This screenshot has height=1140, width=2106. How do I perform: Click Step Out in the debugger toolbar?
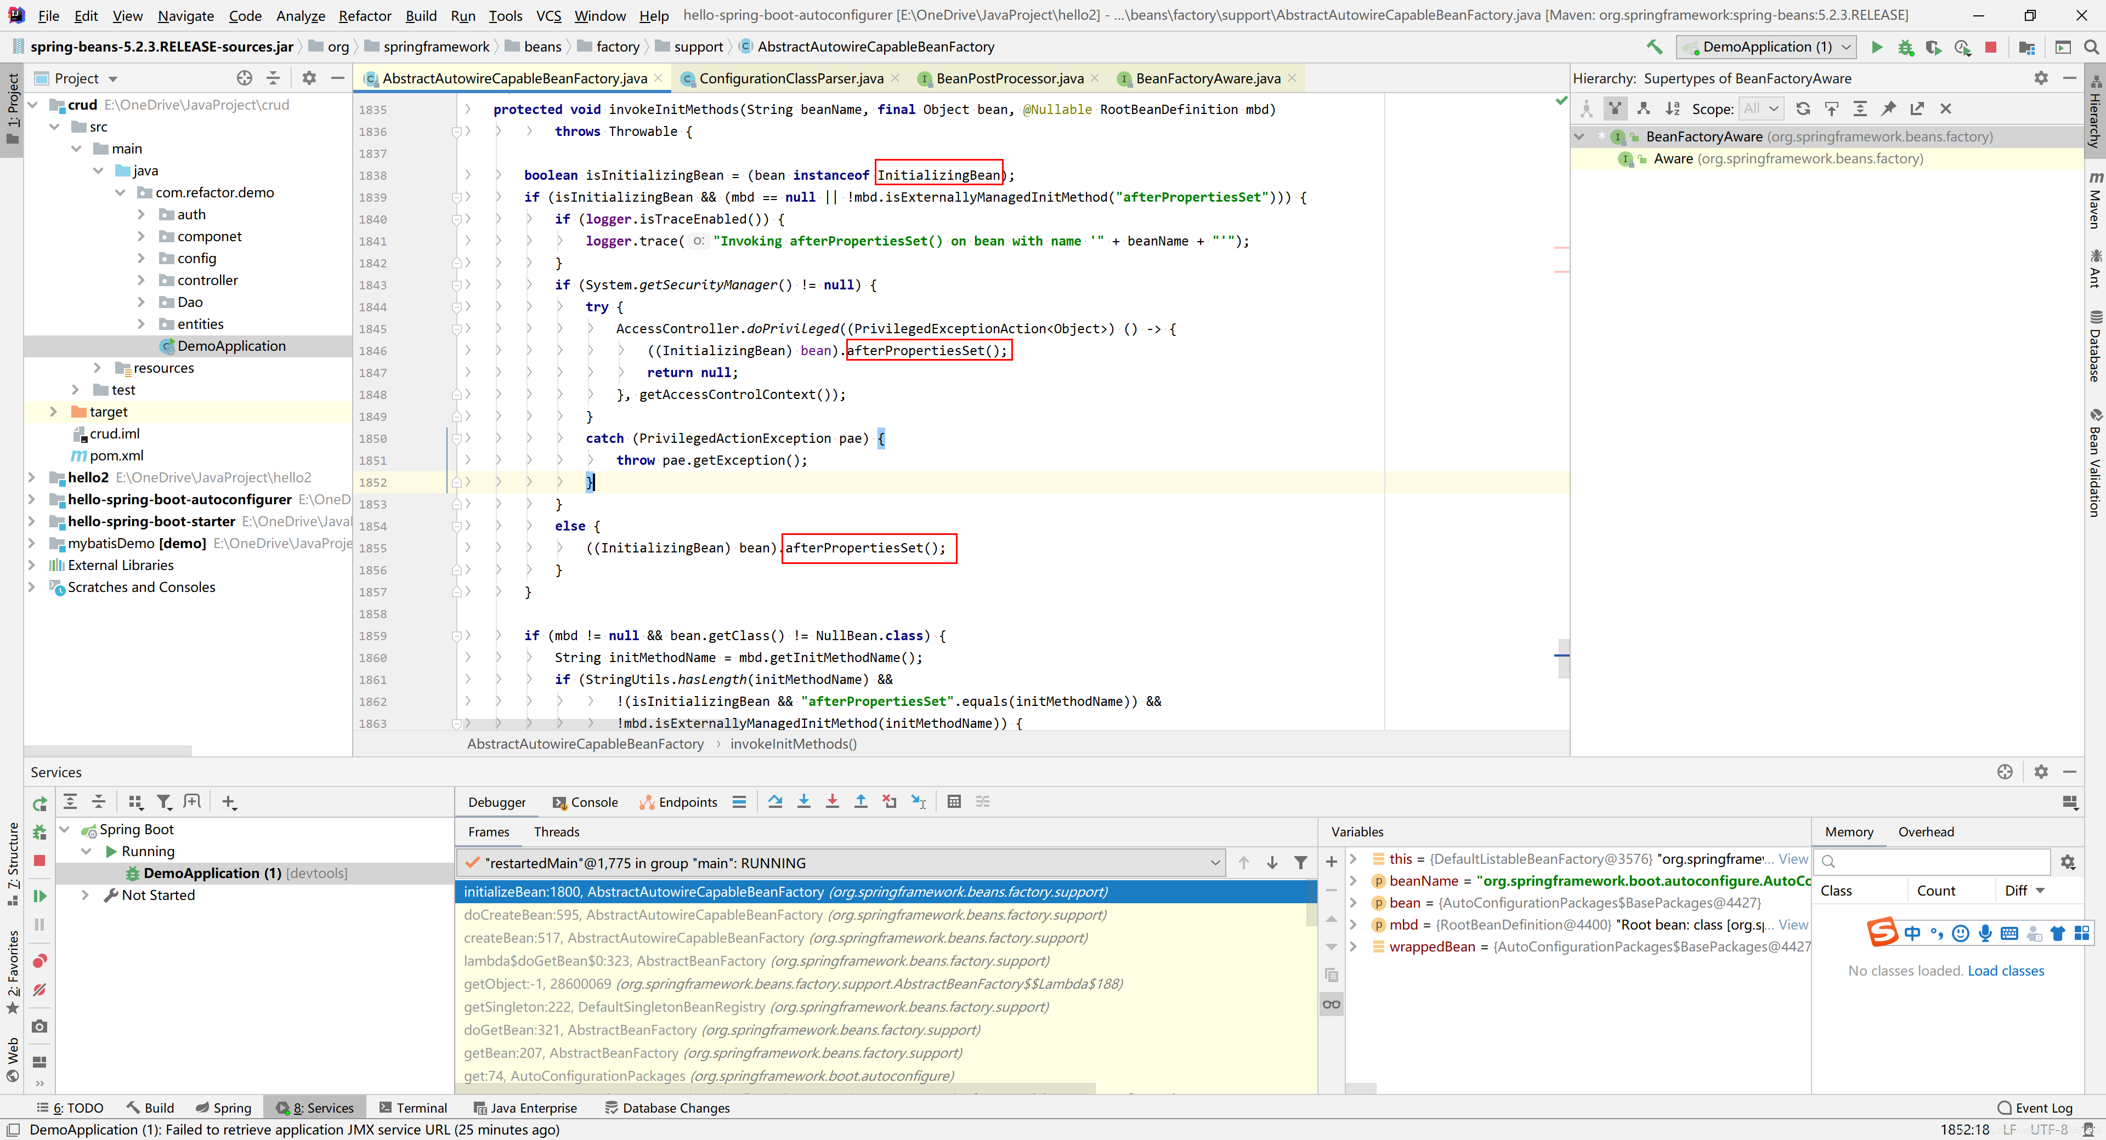(861, 802)
